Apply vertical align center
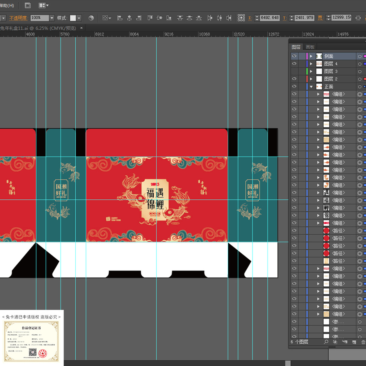 click(159, 18)
